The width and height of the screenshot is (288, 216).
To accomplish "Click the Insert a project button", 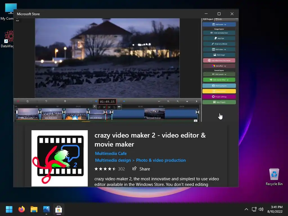I will click(219, 85).
